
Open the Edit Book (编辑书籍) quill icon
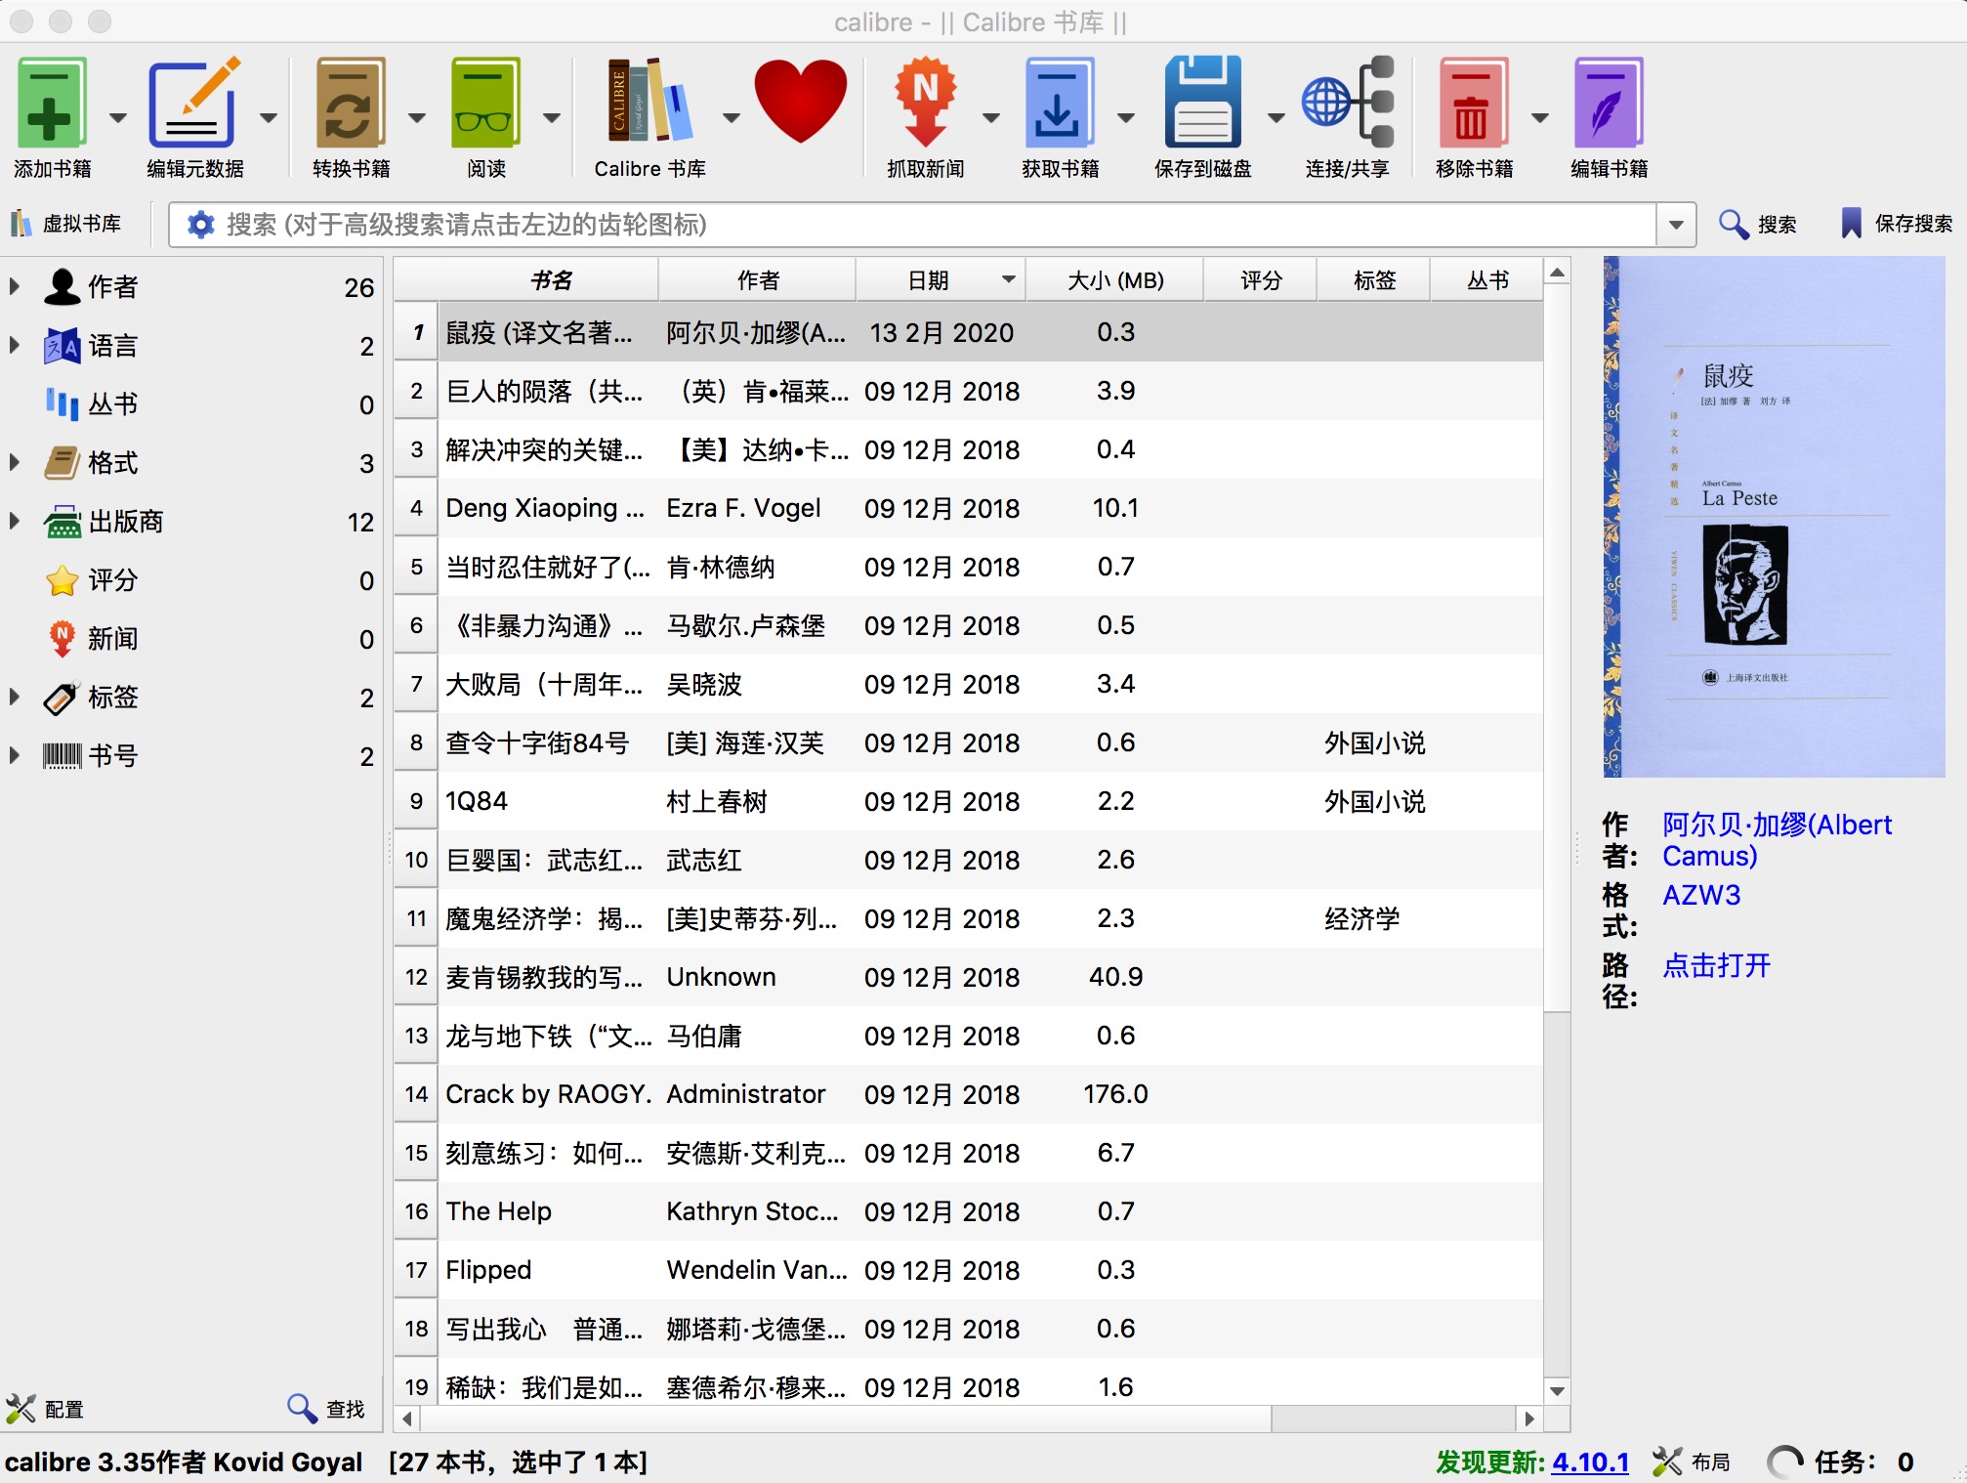[1608, 104]
